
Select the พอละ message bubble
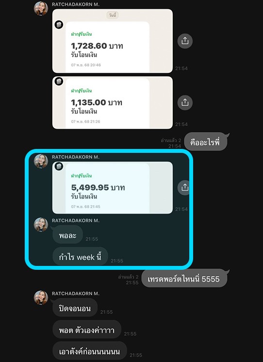click(x=67, y=235)
